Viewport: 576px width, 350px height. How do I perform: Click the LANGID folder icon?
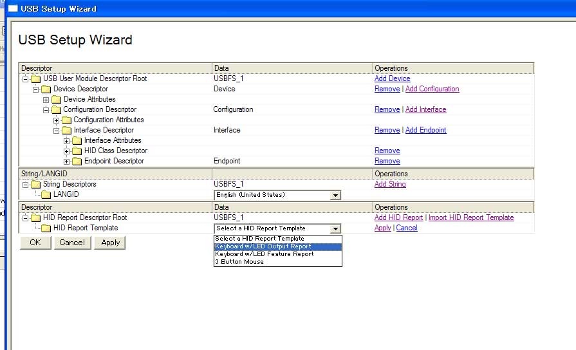(46, 195)
